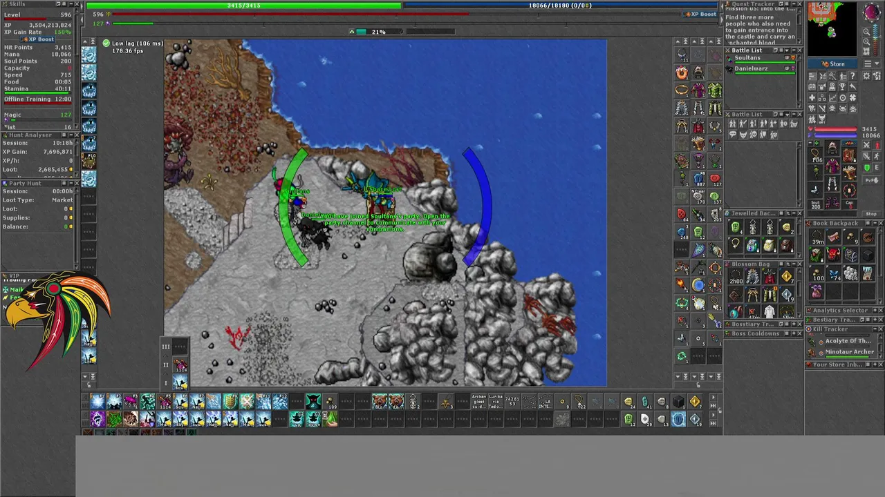
Task: Click the Bestiary Tracker panel title
Action: (x=835, y=320)
